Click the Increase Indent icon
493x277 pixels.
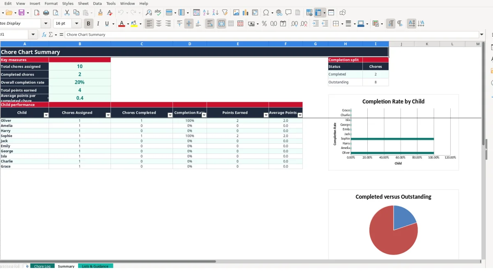316,24
